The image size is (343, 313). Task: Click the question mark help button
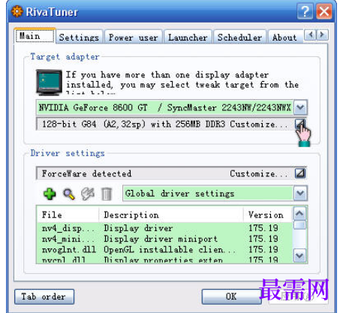click(x=305, y=11)
